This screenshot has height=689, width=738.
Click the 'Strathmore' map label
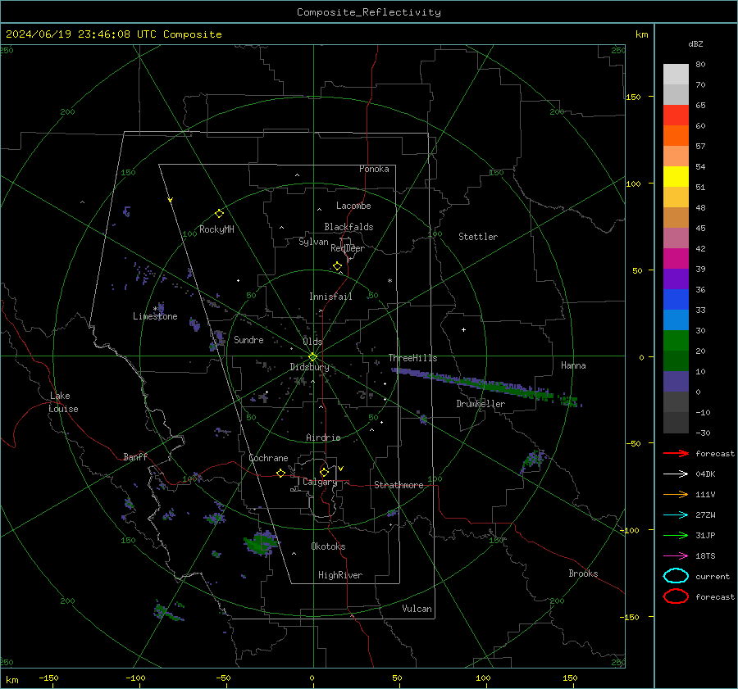click(399, 485)
